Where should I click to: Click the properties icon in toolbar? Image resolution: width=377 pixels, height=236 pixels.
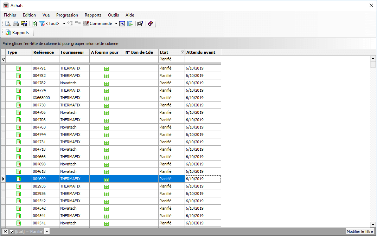[x=140, y=24]
